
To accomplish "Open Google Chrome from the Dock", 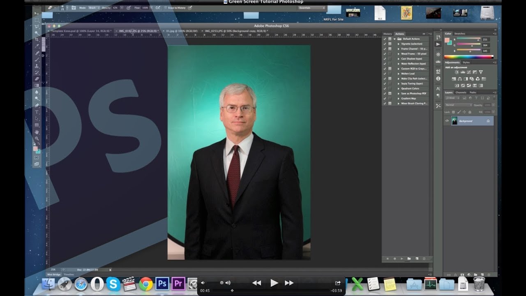I will [146, 284].
